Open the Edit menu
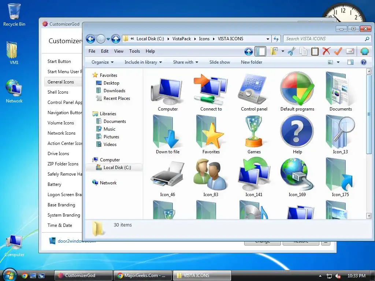375x281 pixels. point(104,51)
